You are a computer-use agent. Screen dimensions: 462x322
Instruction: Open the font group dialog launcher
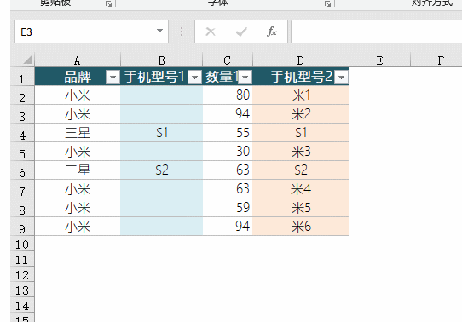click(x=327, y=3)
